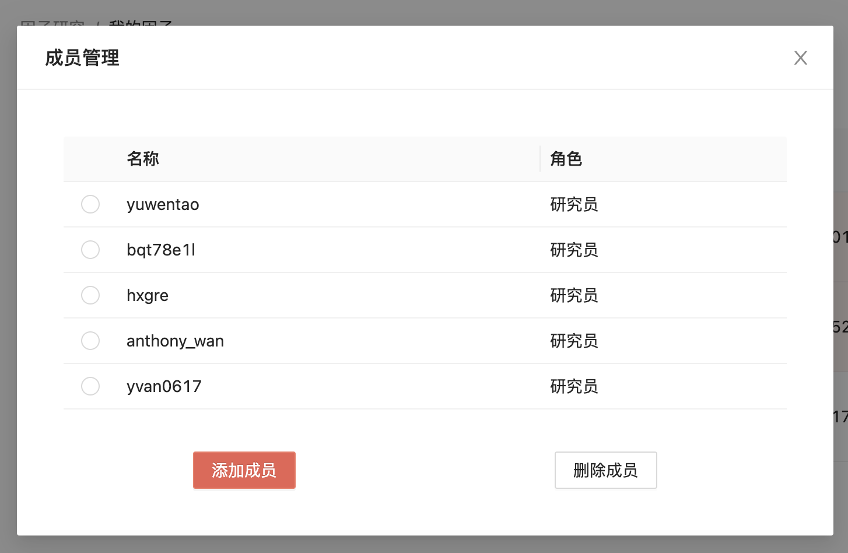
Task: Close the 成员管理 dialog
Action: click(800, 58)
